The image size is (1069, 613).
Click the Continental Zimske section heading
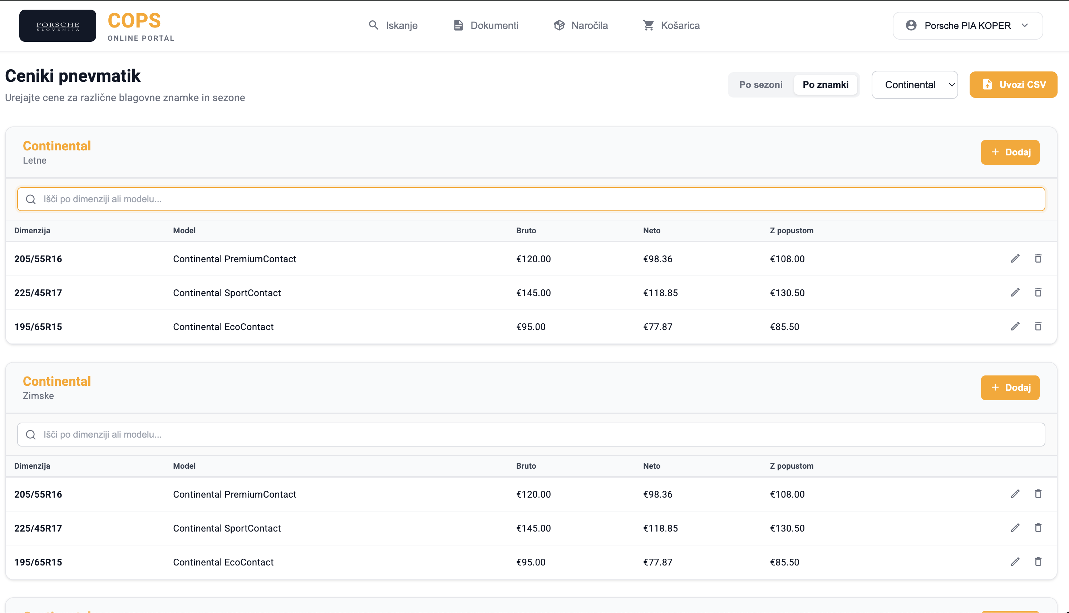[x=56, y=382]
